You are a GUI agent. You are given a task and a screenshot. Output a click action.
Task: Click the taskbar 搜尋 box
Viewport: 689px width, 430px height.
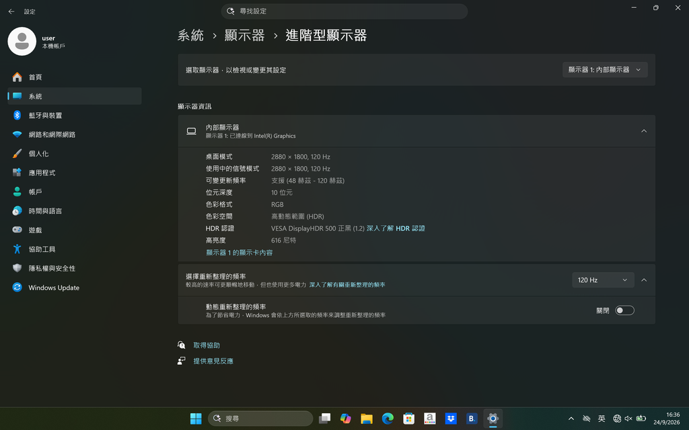coord(260,419)
